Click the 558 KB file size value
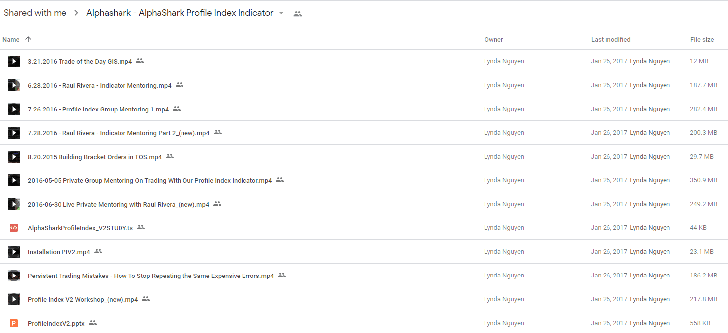728x333 pixels. [701, 323]
